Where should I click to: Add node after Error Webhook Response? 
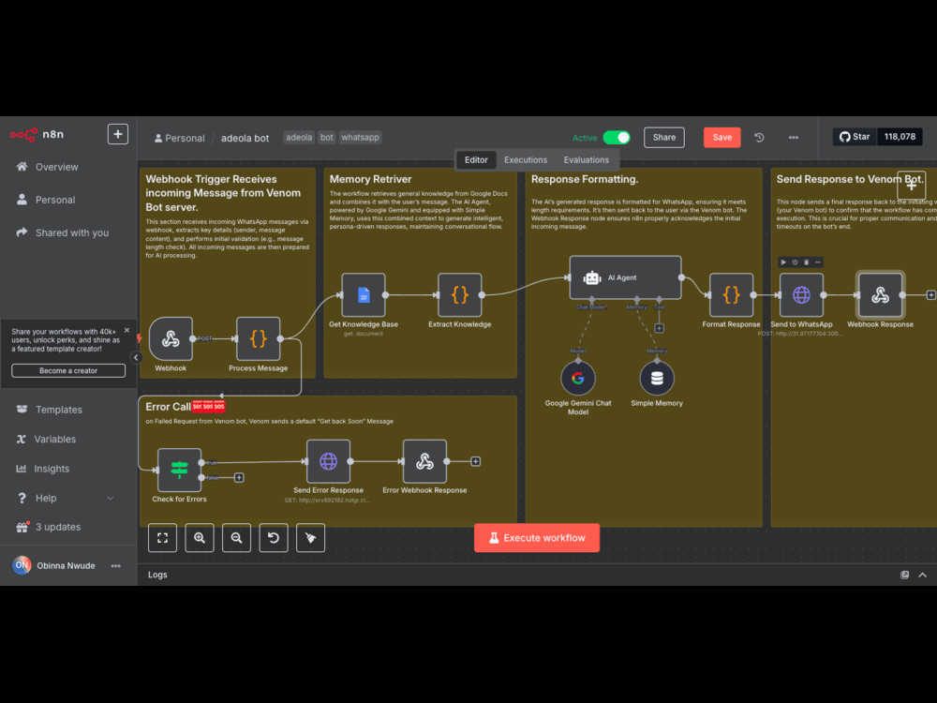coord(476,461)
